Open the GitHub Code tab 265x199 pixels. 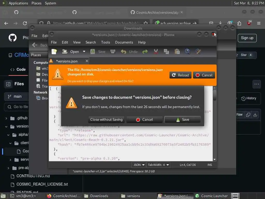[18, 69]
